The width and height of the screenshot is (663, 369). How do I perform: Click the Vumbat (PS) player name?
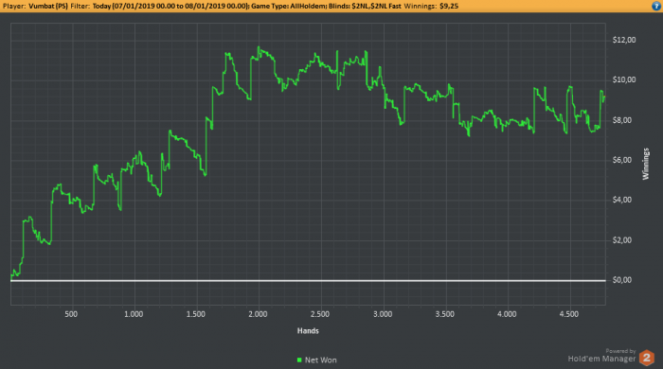pos(48,7)
